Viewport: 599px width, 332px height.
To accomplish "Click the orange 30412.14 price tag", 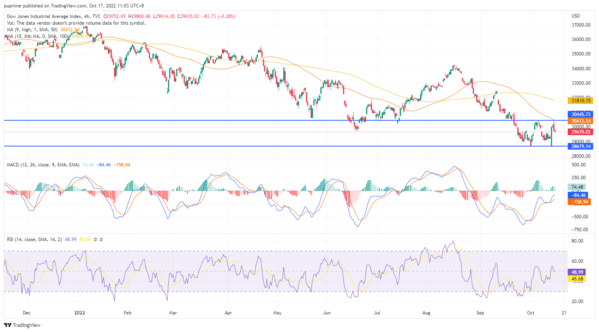I will (580, 121).
